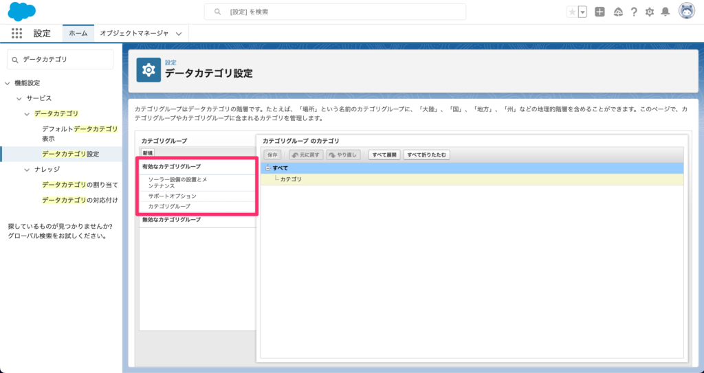This screenshot has height=373, width=704.
Task: Open the App Launcher grid icon
Action: click(16, 33)
